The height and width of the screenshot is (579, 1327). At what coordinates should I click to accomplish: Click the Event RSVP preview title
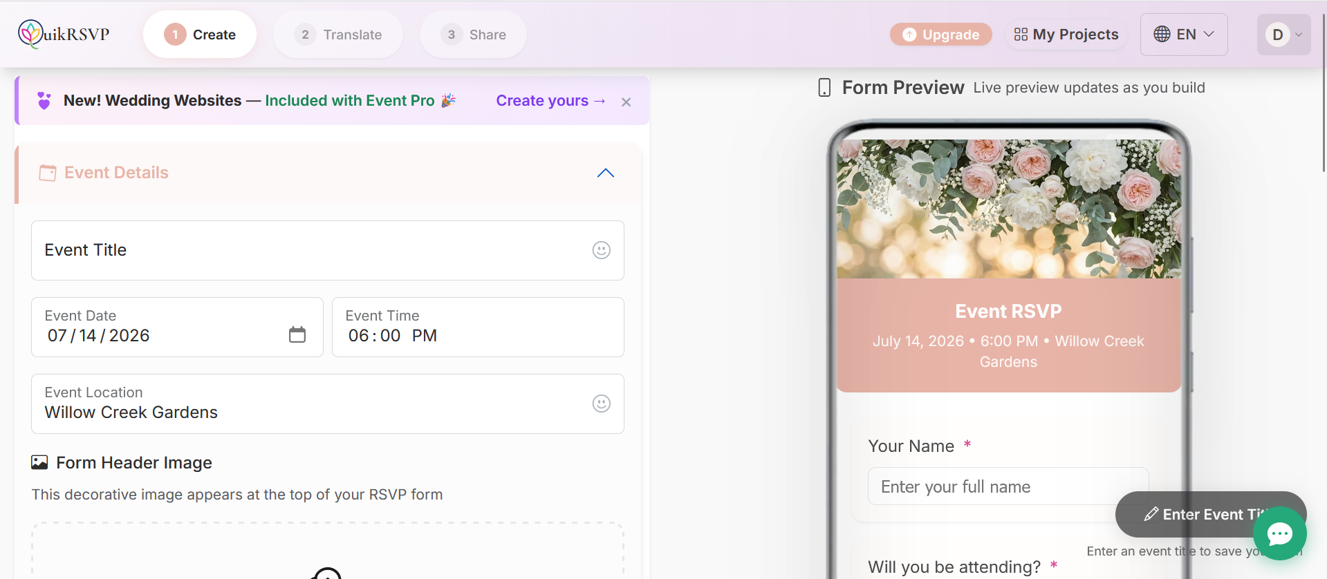tap(1008, 312)
